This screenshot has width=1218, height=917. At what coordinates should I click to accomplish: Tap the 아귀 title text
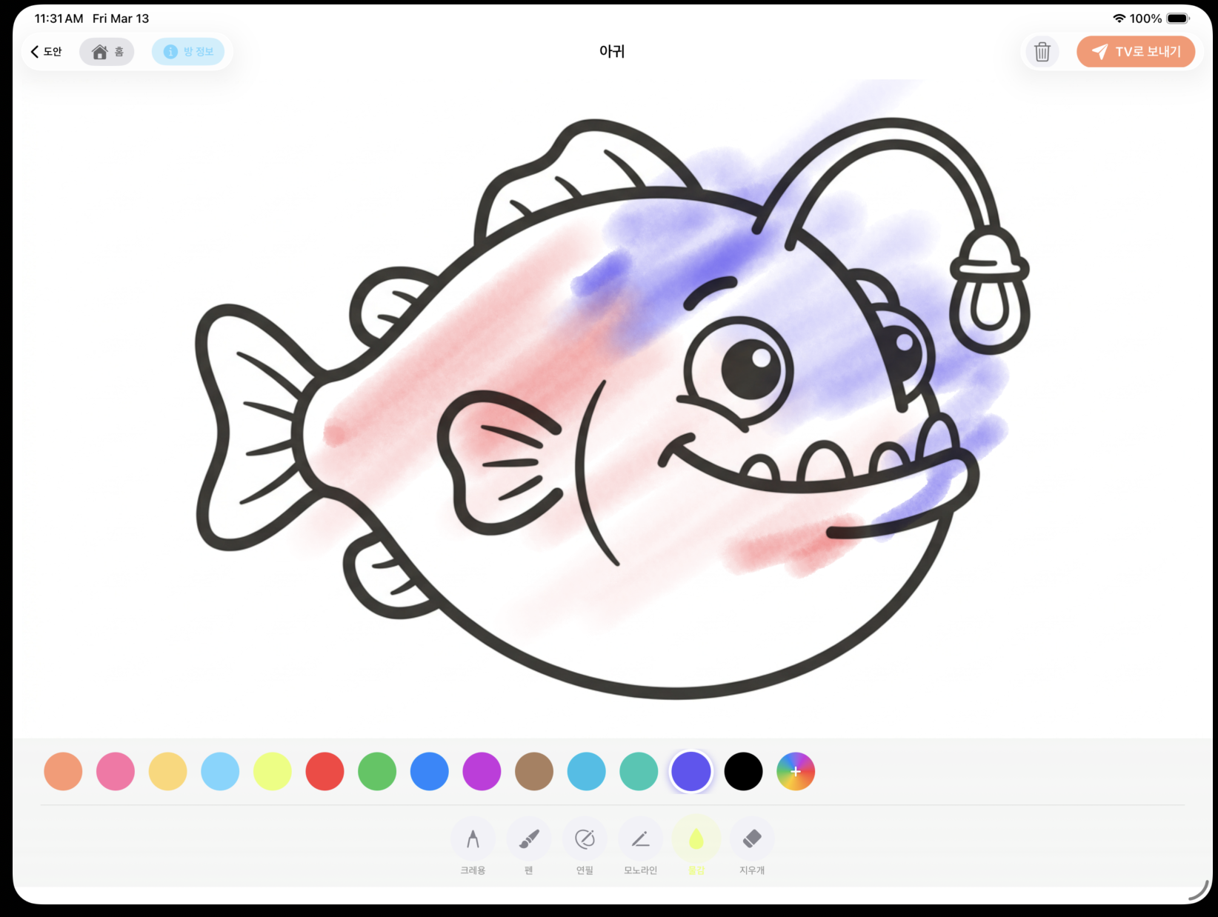point(611,51)
